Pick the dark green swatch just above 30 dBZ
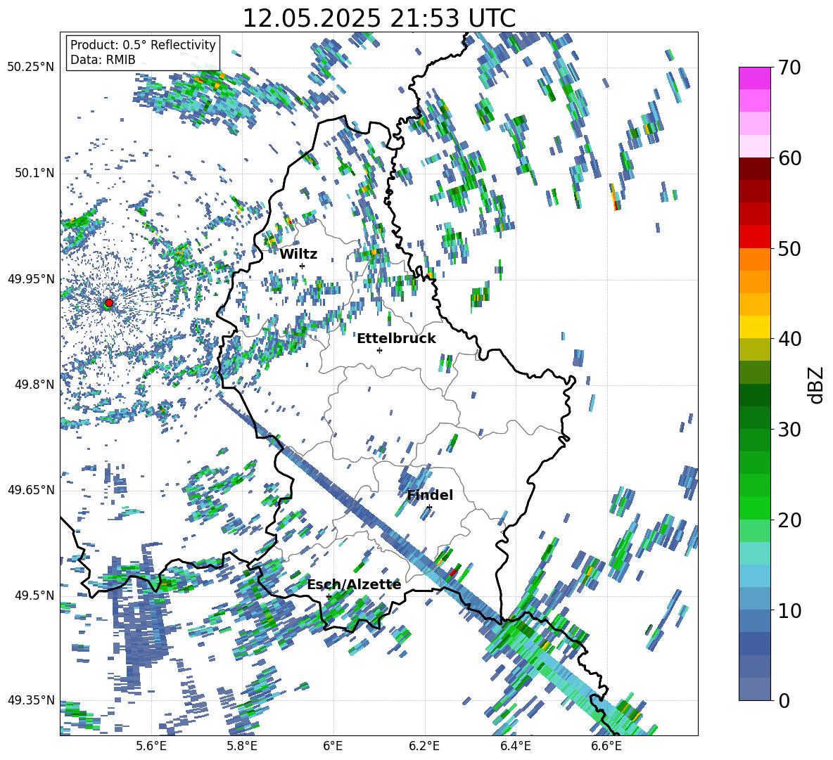Viewport: 833px width, 760px height. pyautogui.click(x=754, y=417)
